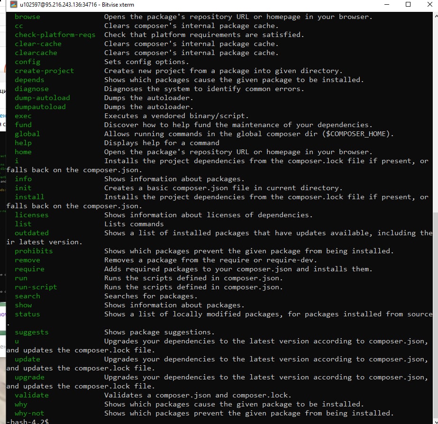Click the scrollbar up arrow
Screen dimensions: 438x424
point(436,16)
